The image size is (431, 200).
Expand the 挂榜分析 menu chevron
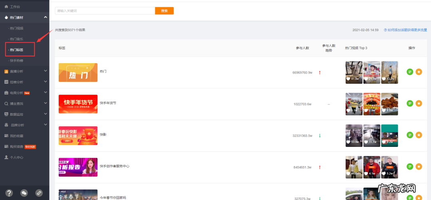coord(45,82)
